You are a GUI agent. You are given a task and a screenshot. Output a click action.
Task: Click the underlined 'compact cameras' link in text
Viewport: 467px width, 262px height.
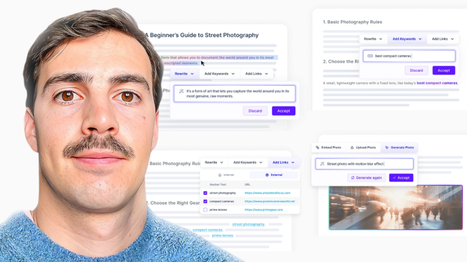coord(207,229)
